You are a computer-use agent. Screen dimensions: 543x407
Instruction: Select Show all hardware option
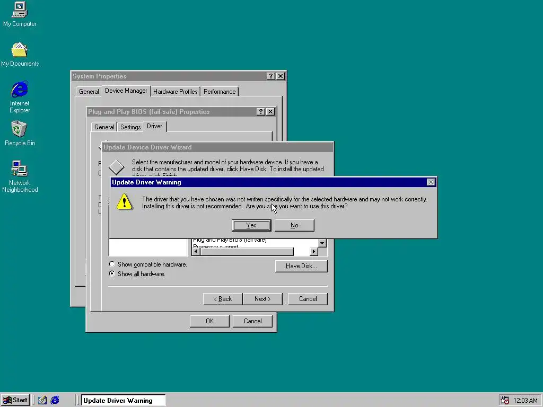137,274
